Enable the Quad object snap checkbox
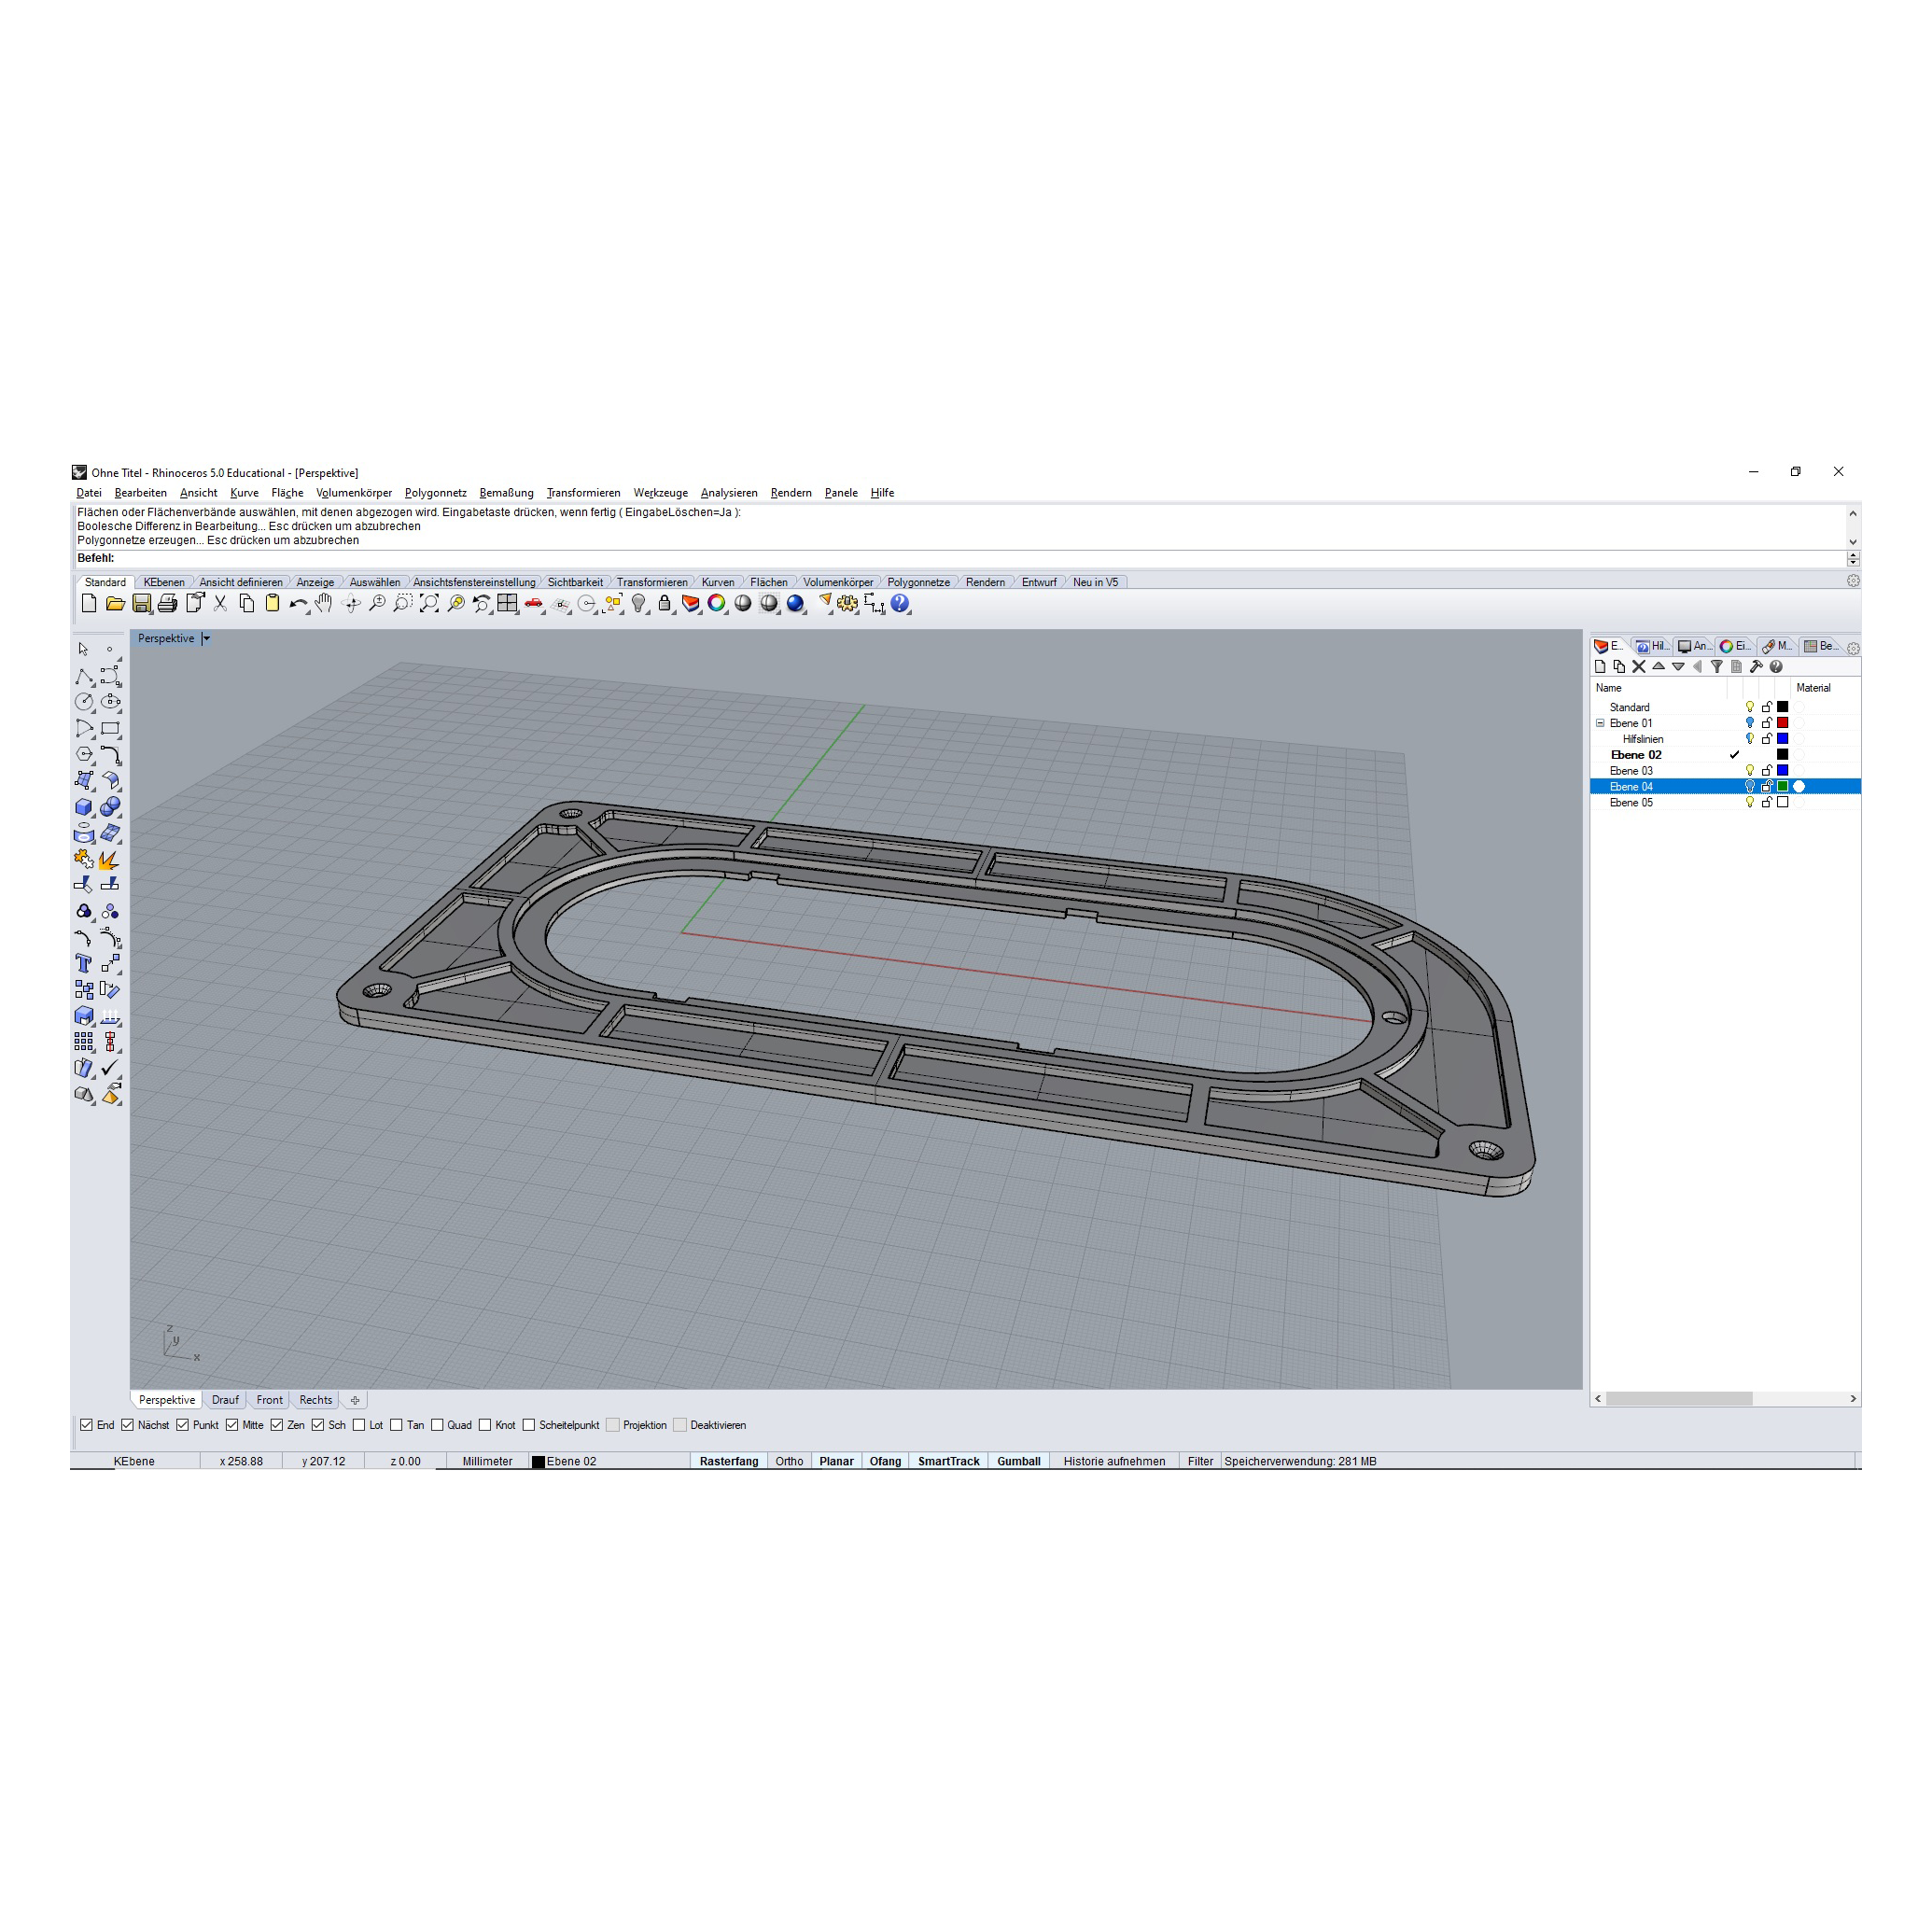The height and width of the screenshot is (1932, 1932). coord(437,1425)
